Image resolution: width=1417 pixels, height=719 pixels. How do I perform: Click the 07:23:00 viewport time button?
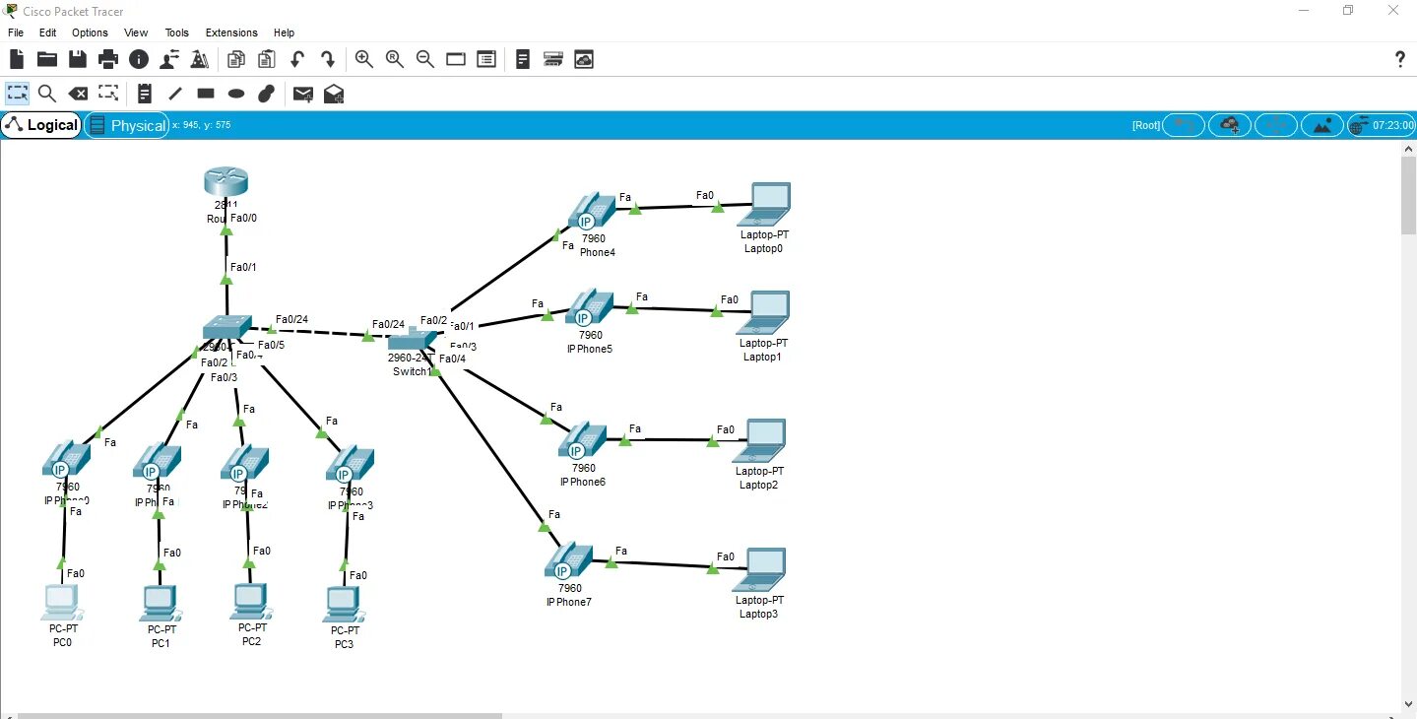pyautogui.click(x=1382, y=125)
